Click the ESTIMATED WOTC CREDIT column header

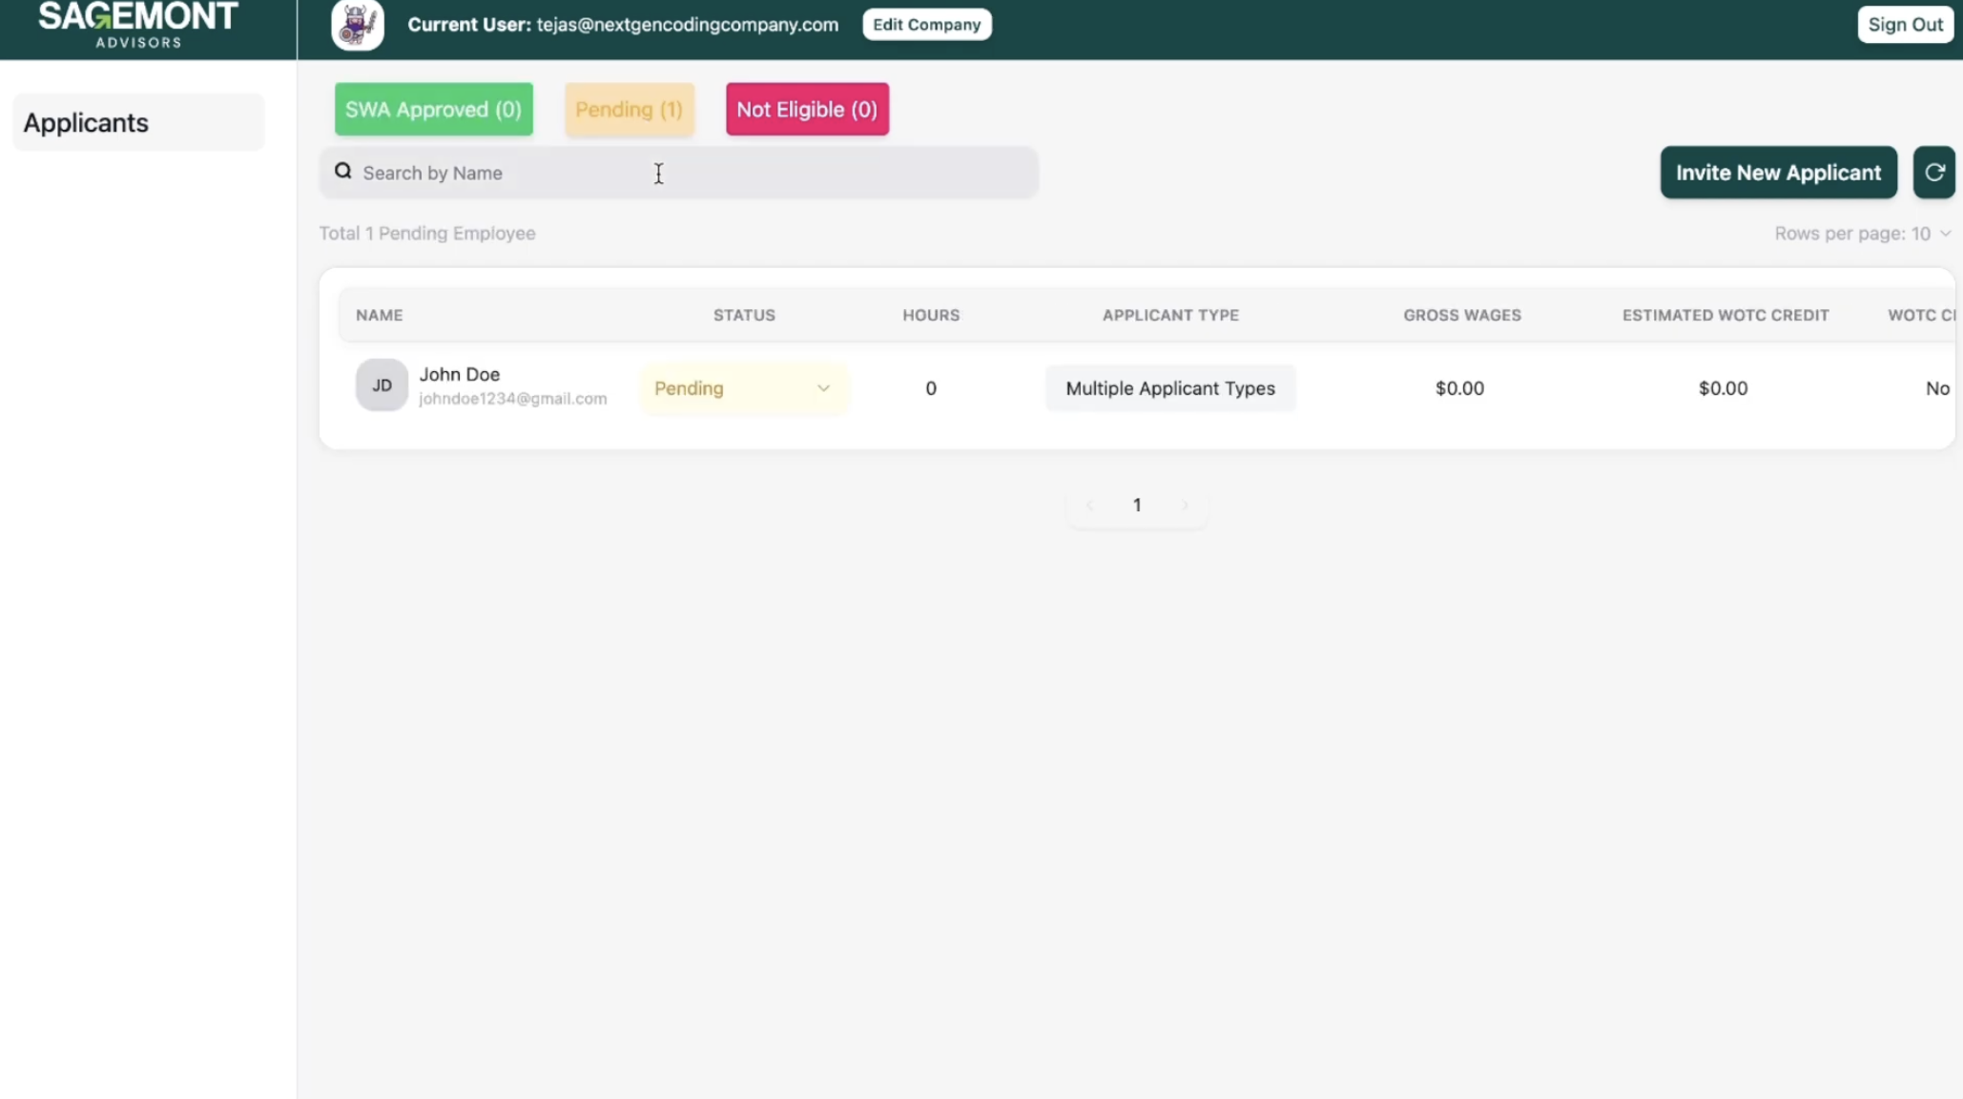tap(1725, 315)
